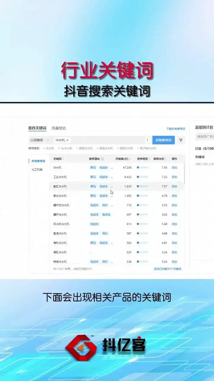The width and height of the screenshot is (214, 381).
Task: Expand more reasons in the 激光冷水机 row
Action: click(x=112, y=196)
